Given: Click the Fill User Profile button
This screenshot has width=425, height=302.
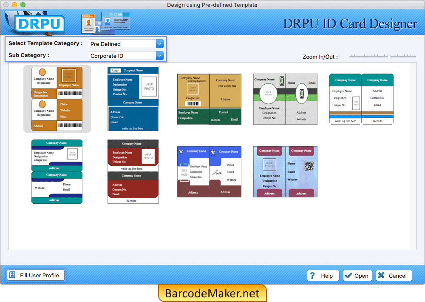Looking at the screenshot, I should (x=36, y=275).
